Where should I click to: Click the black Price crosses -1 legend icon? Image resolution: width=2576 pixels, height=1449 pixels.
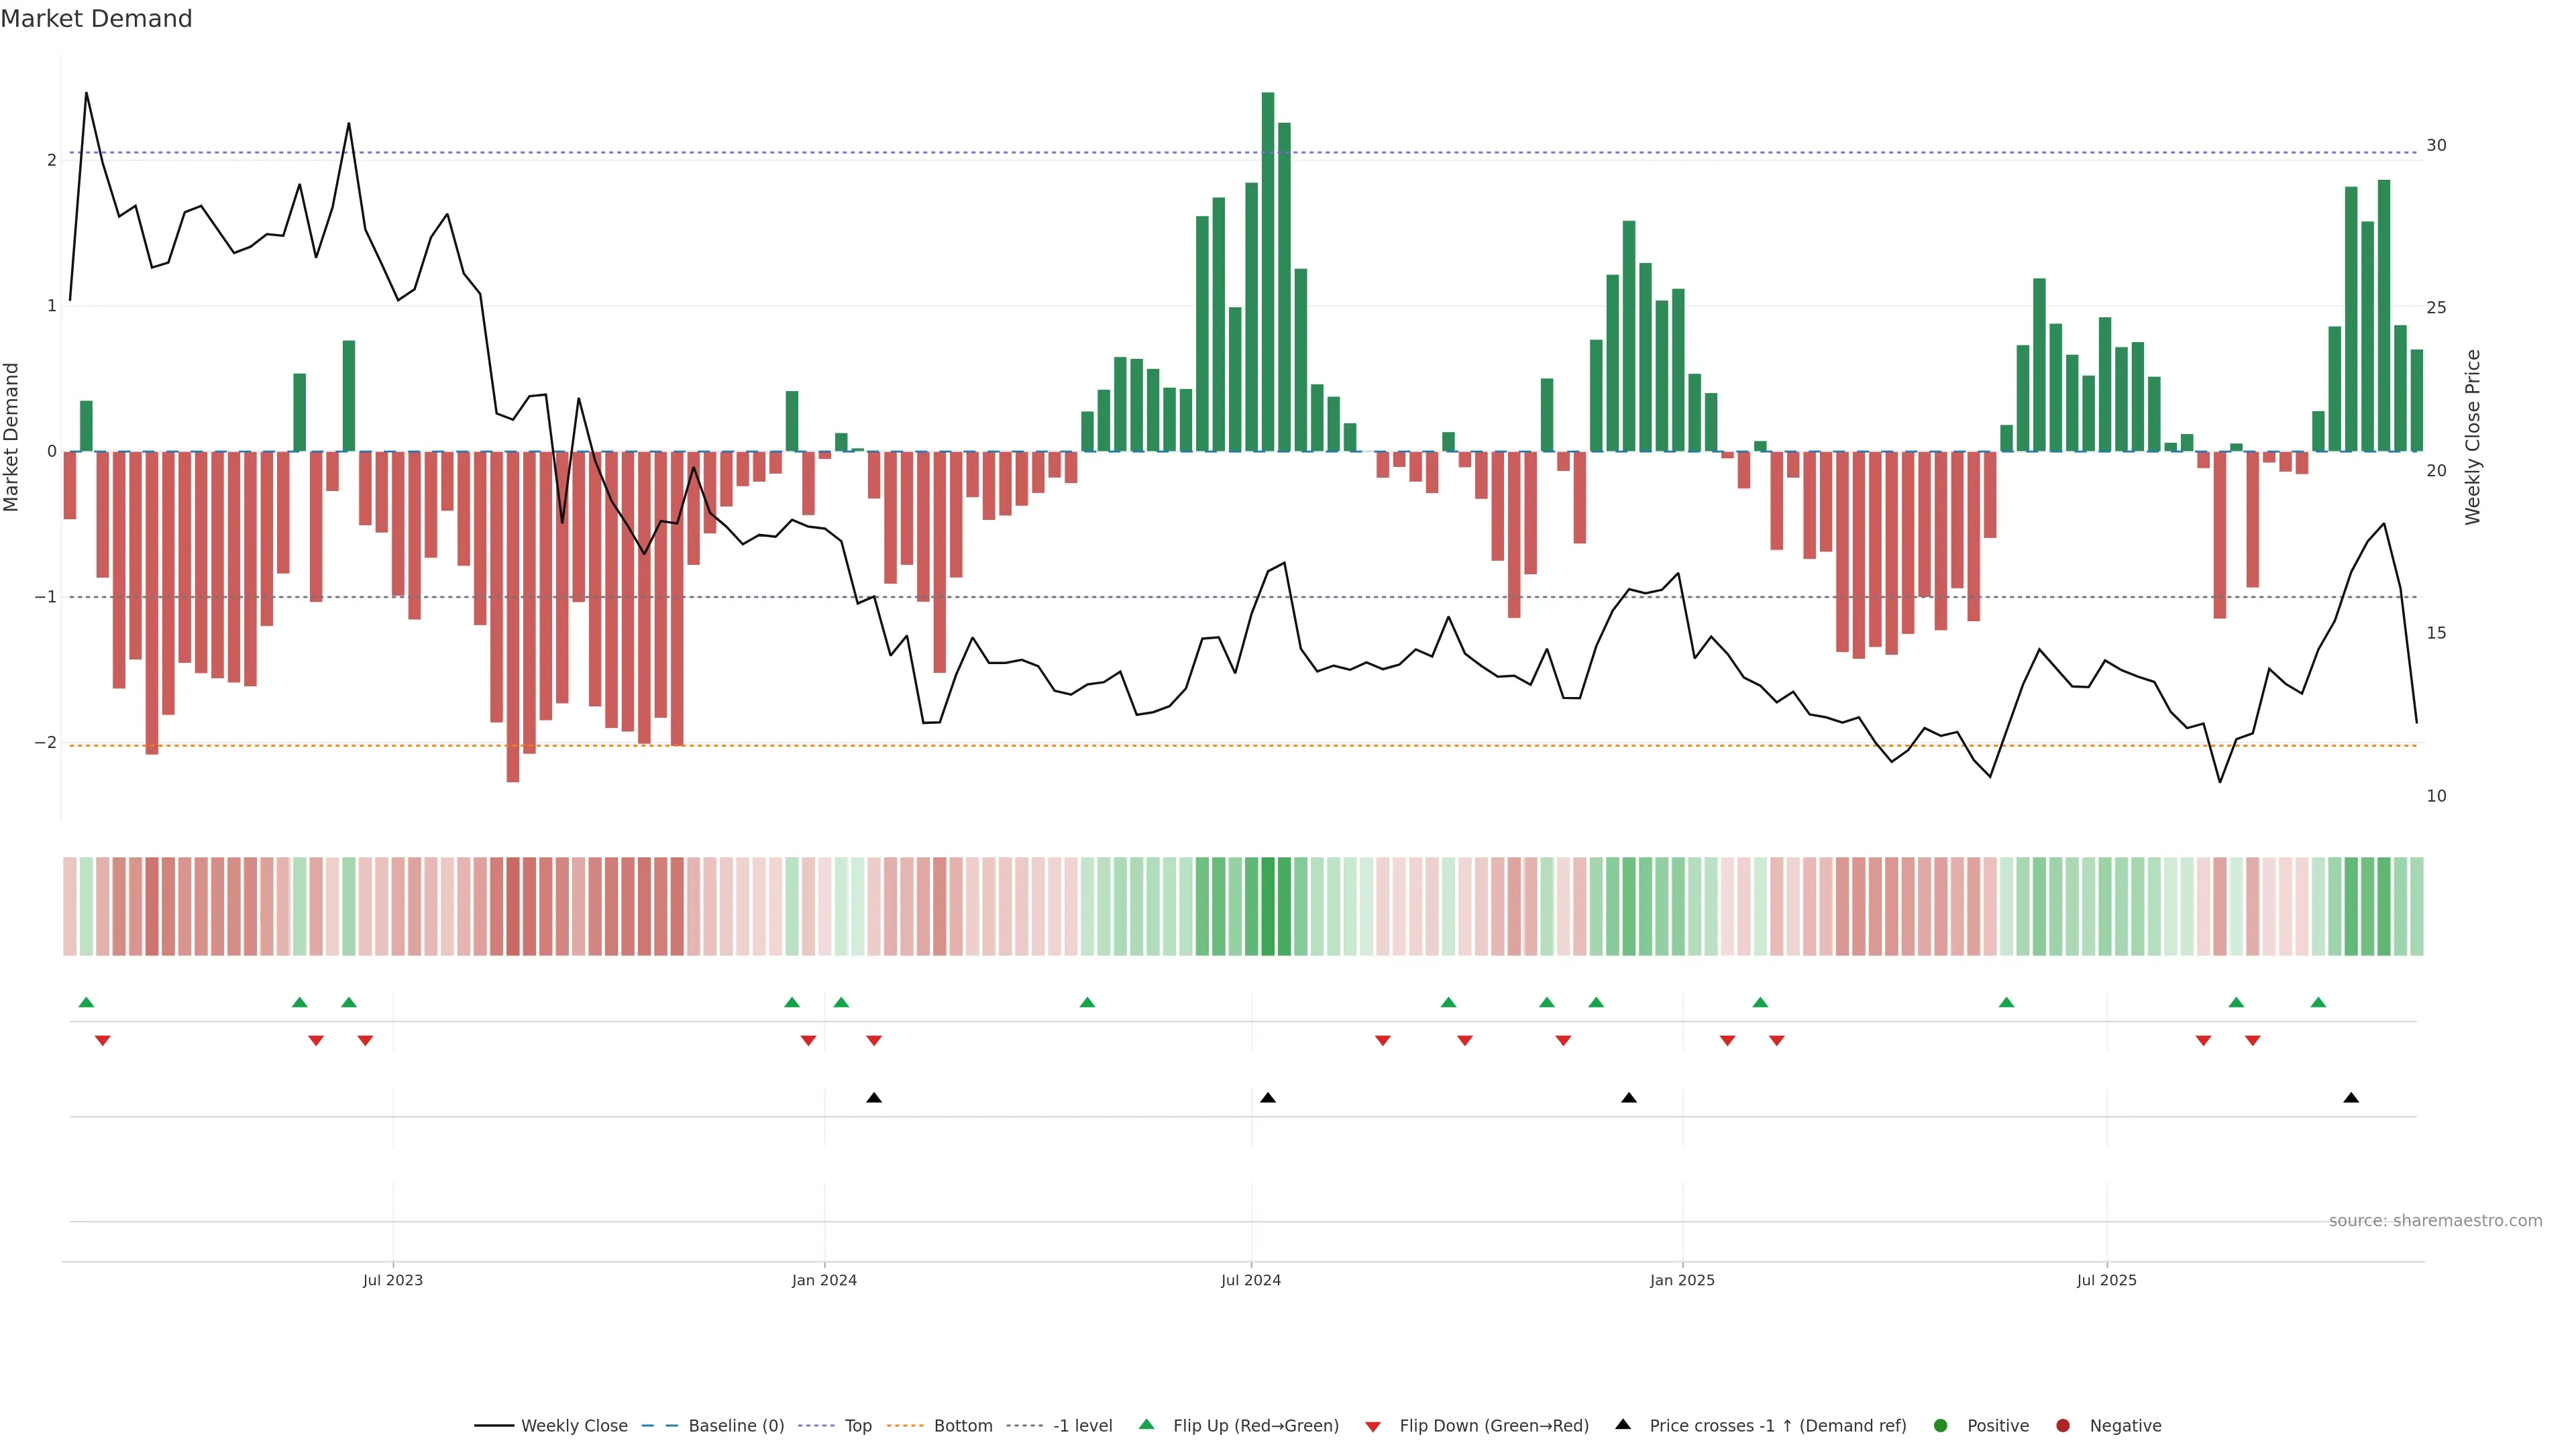click(x=1623, y=1424)
